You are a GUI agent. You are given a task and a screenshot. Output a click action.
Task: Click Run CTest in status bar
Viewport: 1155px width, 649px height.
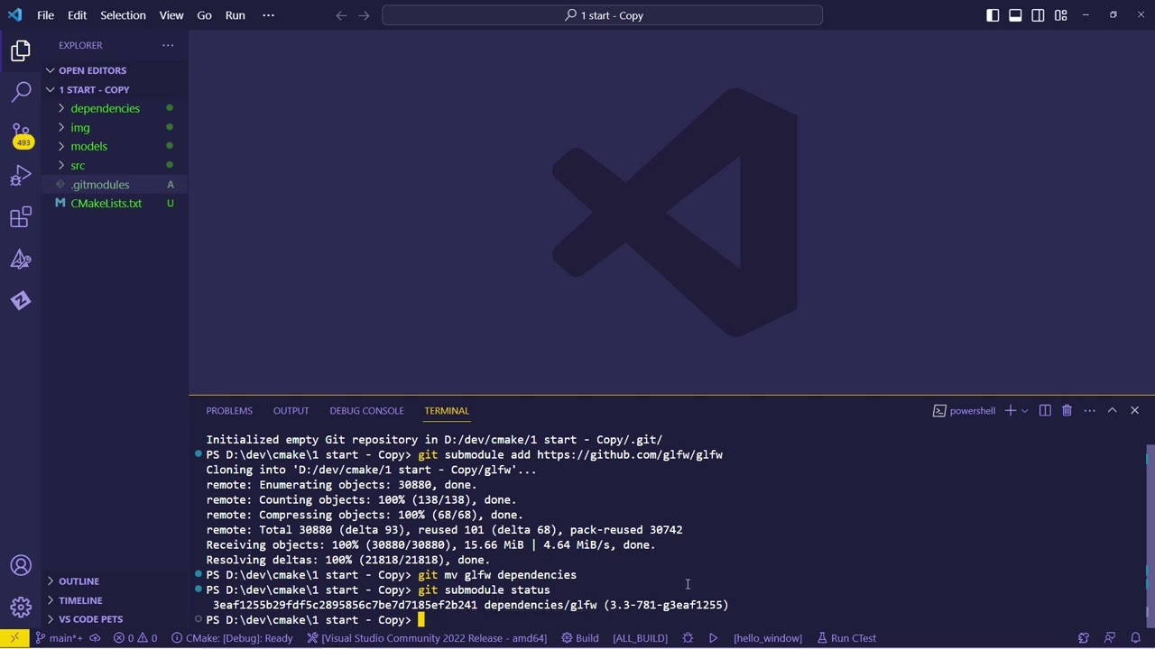846,638
